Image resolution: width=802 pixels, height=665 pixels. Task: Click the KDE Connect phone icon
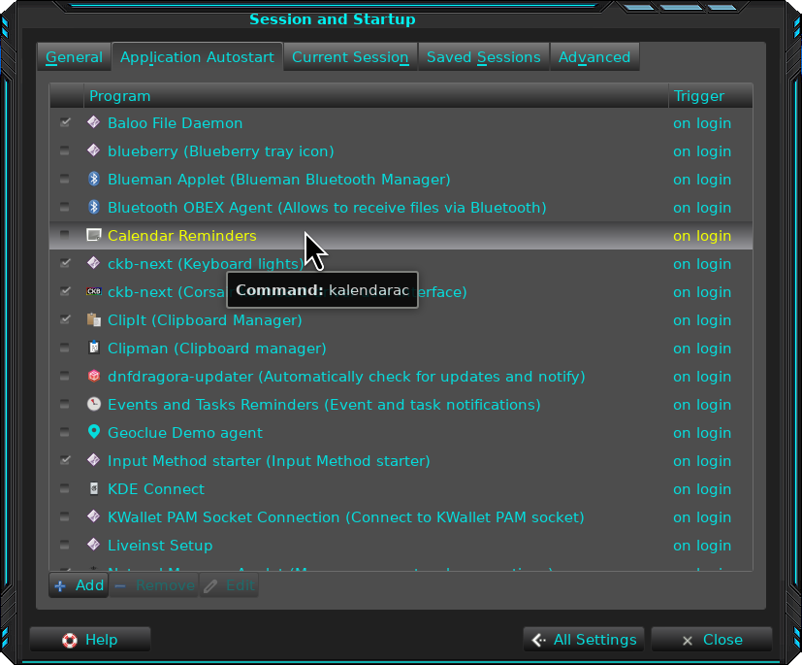(x=94, y=489)
